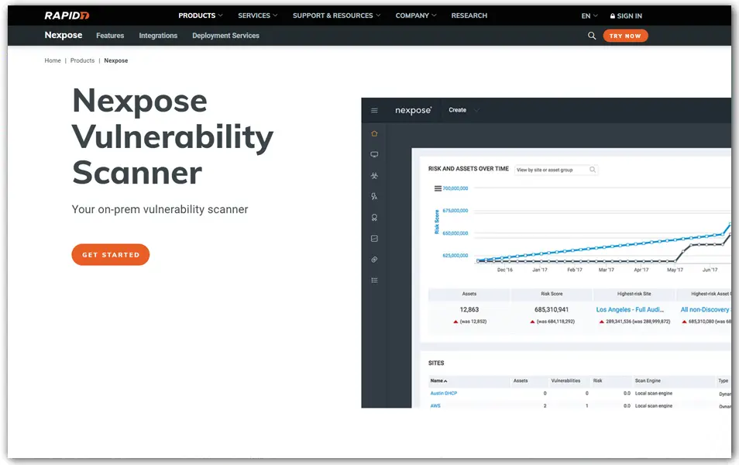Click the Research menu item
The image size is (739, 465).
[469, 15]
